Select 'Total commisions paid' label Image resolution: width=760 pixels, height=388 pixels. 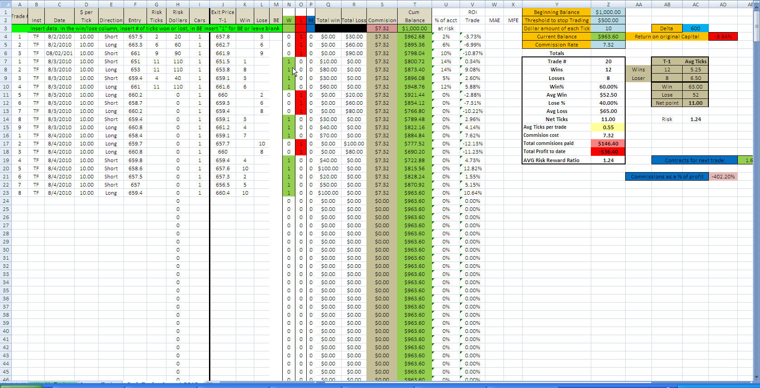[556, 143]
